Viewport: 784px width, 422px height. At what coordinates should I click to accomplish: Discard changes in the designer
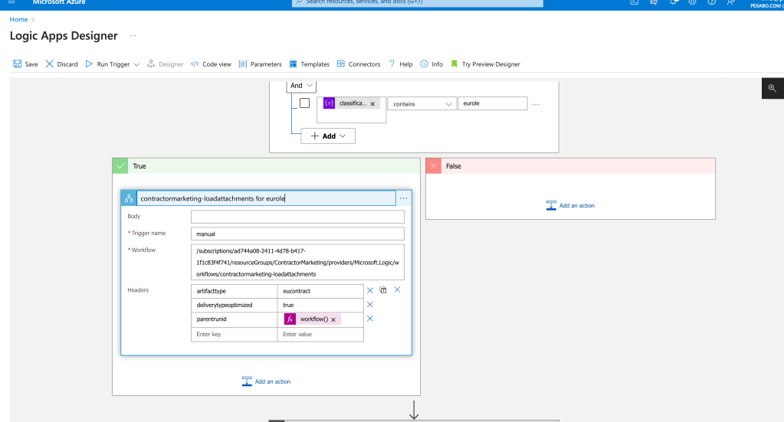(x=61, y=64)
